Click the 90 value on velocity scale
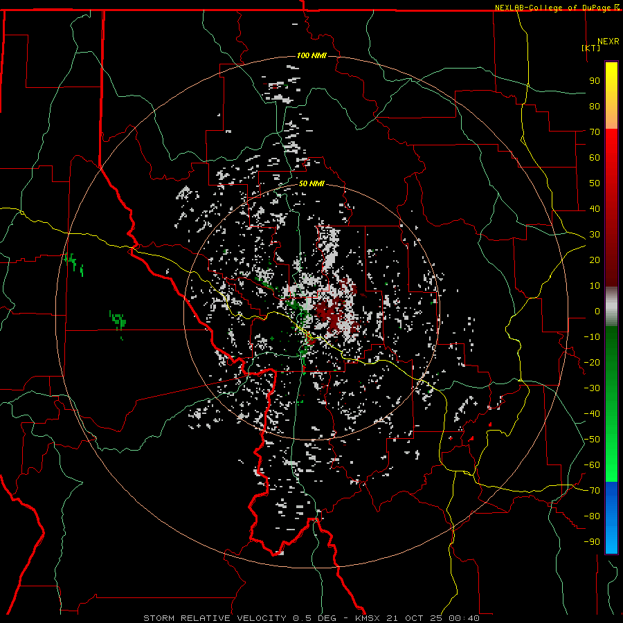 (595, 81)
